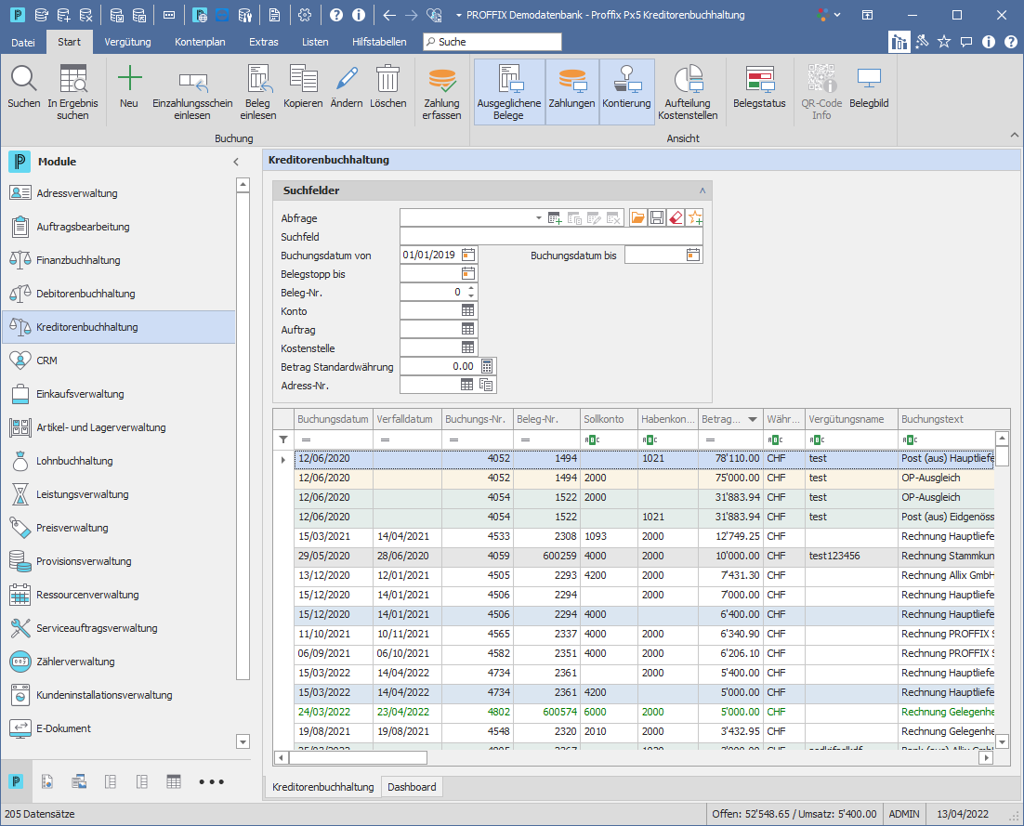Screen dimensions: 1024x826
Task: Click the Löschen trash icon
Action: [x=387, y=78]
